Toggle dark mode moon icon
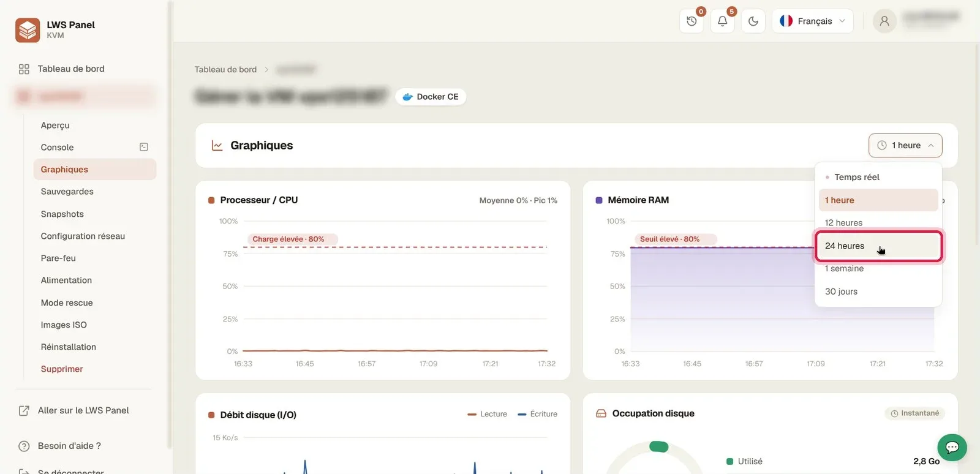 point(753,21)
